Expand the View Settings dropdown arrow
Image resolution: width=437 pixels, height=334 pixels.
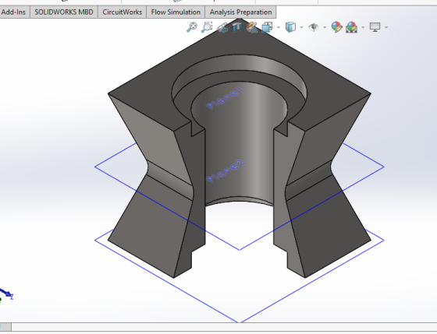(x=386, y=27)
